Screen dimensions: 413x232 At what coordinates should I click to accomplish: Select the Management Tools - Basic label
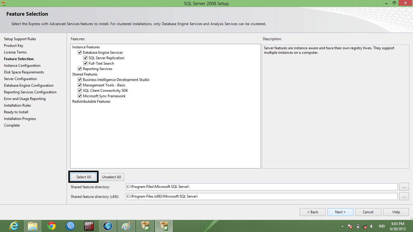click(104, 85)
